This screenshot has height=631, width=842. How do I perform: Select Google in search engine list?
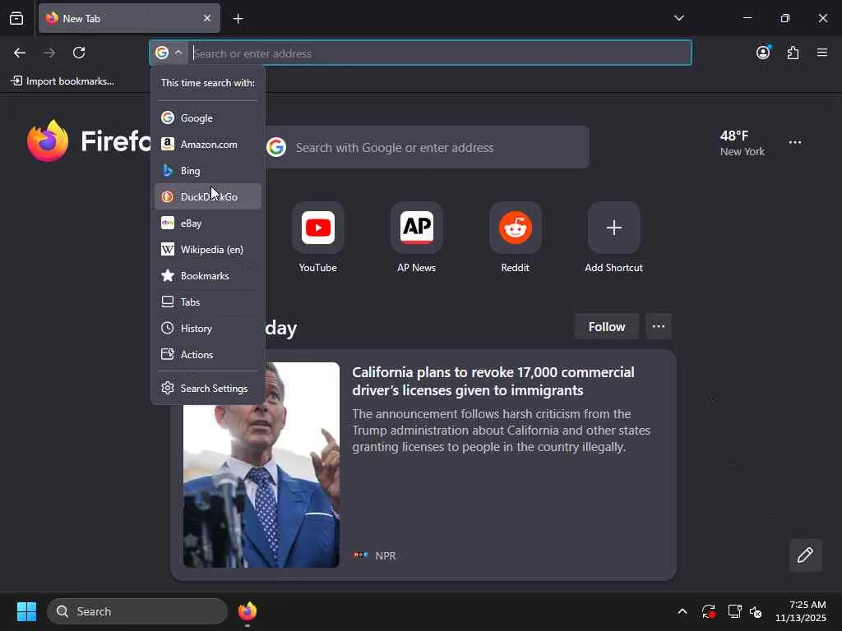(x=208, y=117)
